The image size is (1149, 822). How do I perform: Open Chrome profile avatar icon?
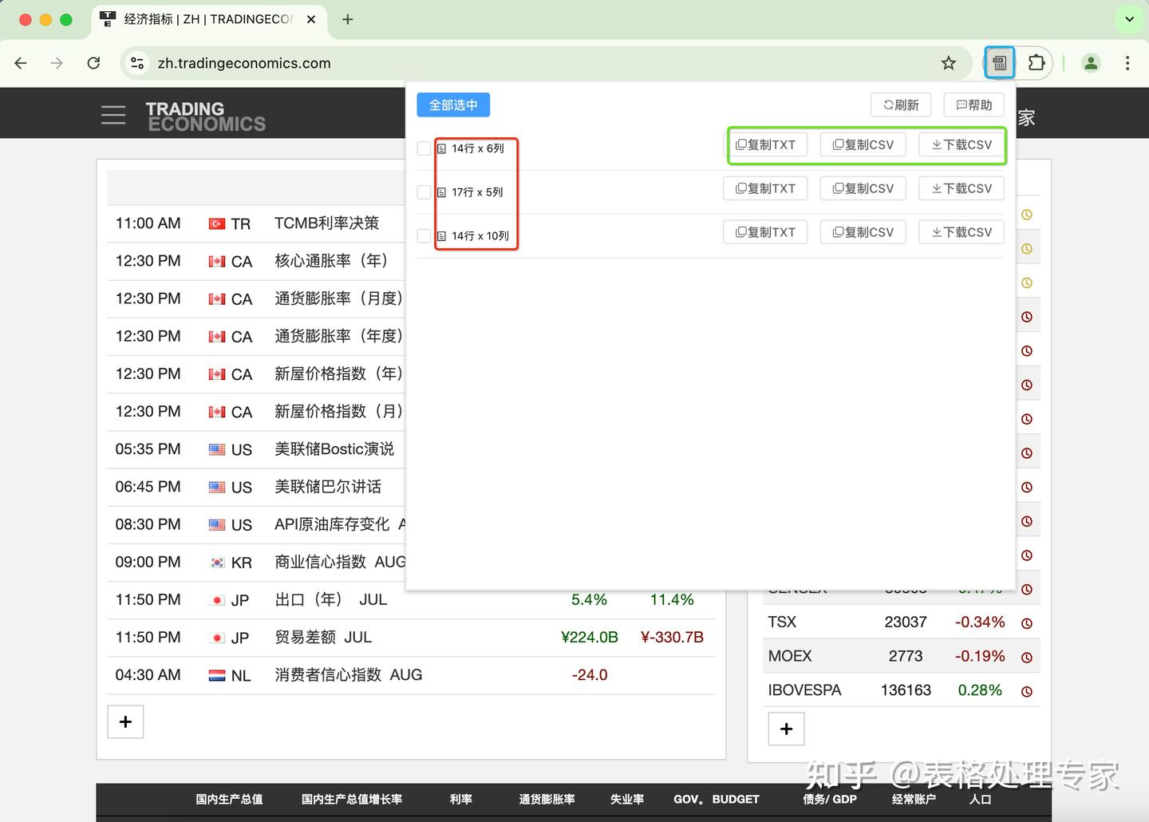(1091, 63)
